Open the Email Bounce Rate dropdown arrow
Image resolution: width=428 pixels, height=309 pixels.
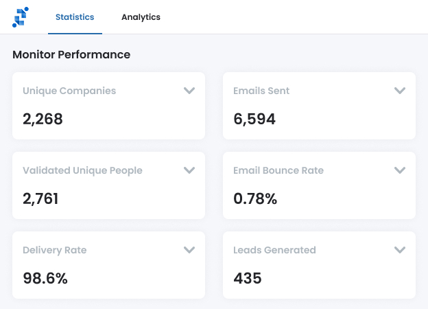[400, 170]
